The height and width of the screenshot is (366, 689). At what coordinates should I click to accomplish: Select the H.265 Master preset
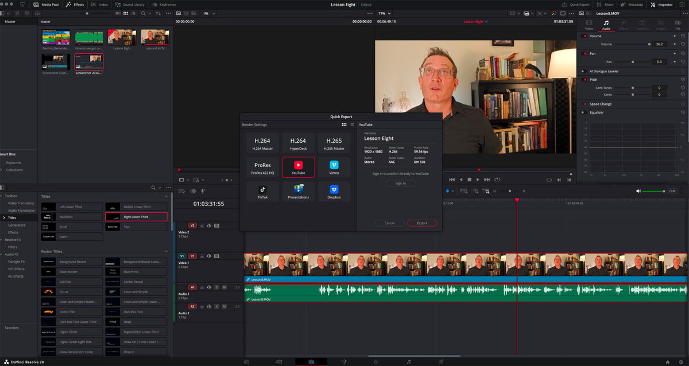point(334,143)
